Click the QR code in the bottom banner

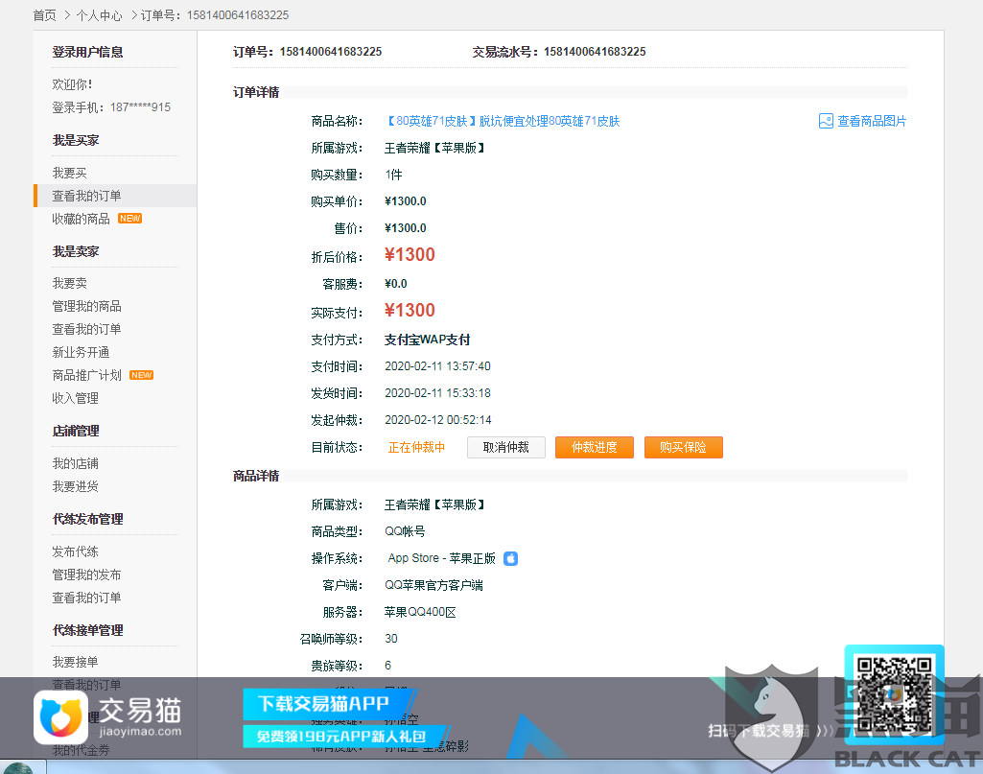894,694
